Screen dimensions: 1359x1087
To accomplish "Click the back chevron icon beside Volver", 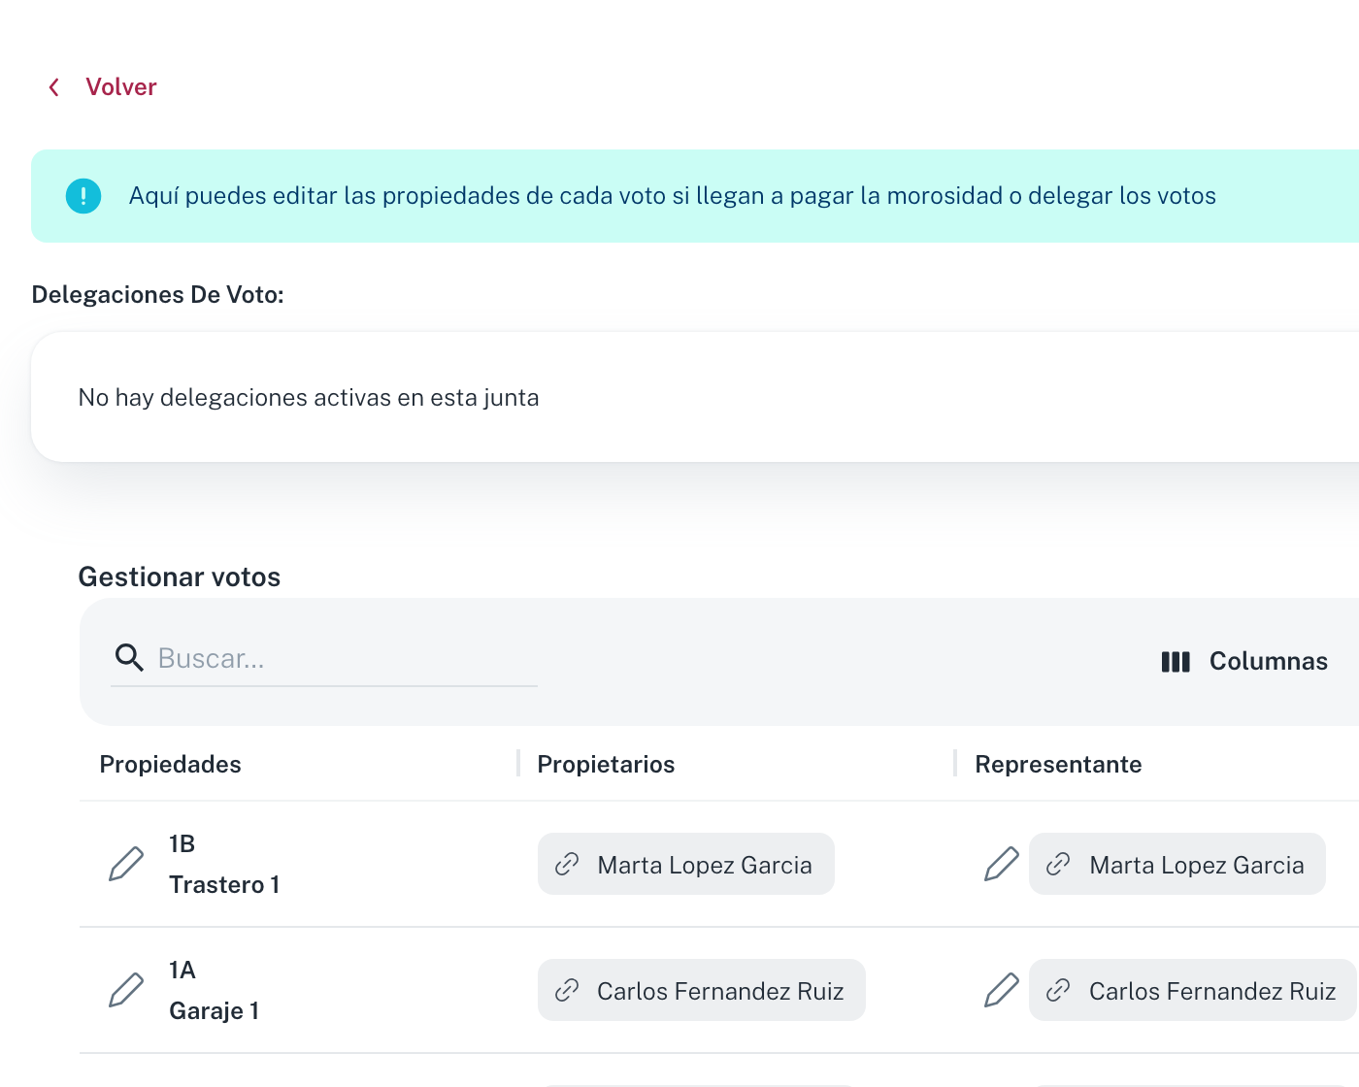I will pos(54,87).
